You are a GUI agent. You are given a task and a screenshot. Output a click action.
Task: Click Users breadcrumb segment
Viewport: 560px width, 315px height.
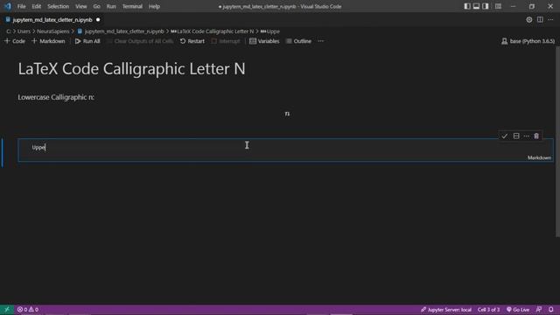click(x=24, y=31)
